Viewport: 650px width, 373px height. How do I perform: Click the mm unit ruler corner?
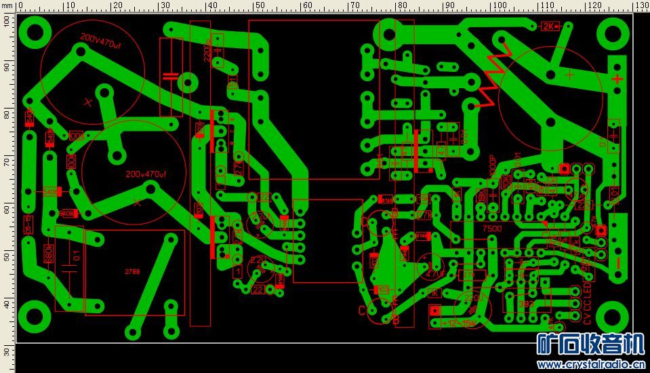point(7,6)
